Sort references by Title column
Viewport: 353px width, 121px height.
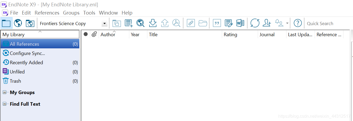point(185,34)
